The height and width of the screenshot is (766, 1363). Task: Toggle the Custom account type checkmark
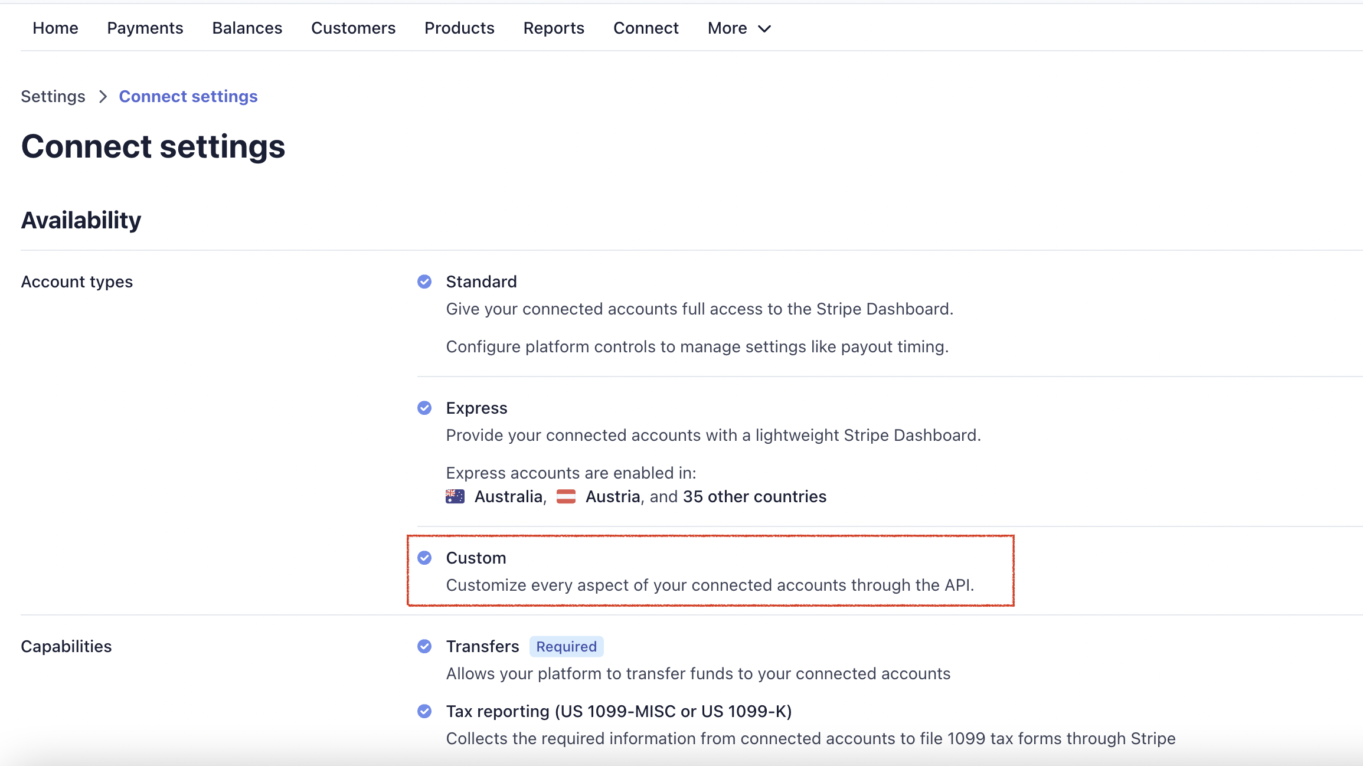424,558
